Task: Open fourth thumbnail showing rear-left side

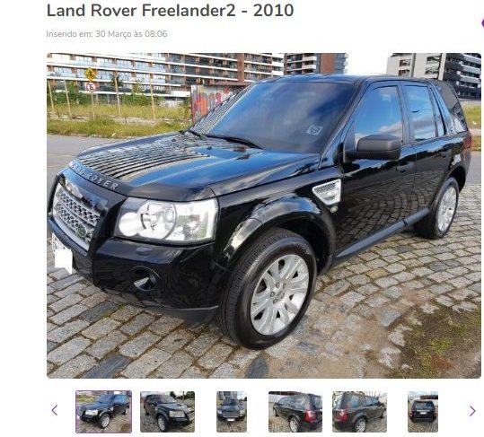Action: [x=295, y=412]
